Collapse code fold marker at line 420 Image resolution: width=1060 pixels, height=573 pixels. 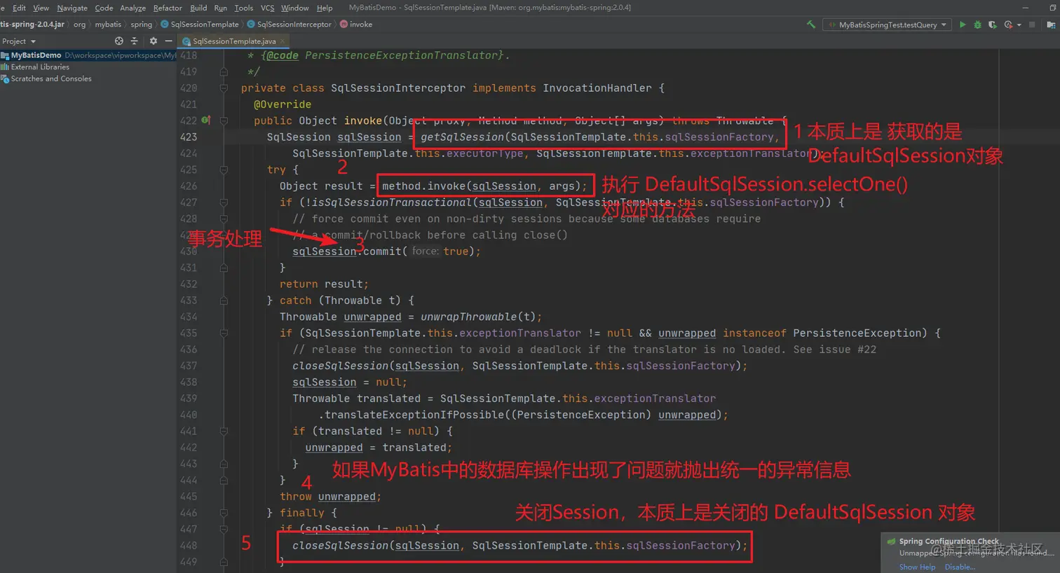coord(224,88)
